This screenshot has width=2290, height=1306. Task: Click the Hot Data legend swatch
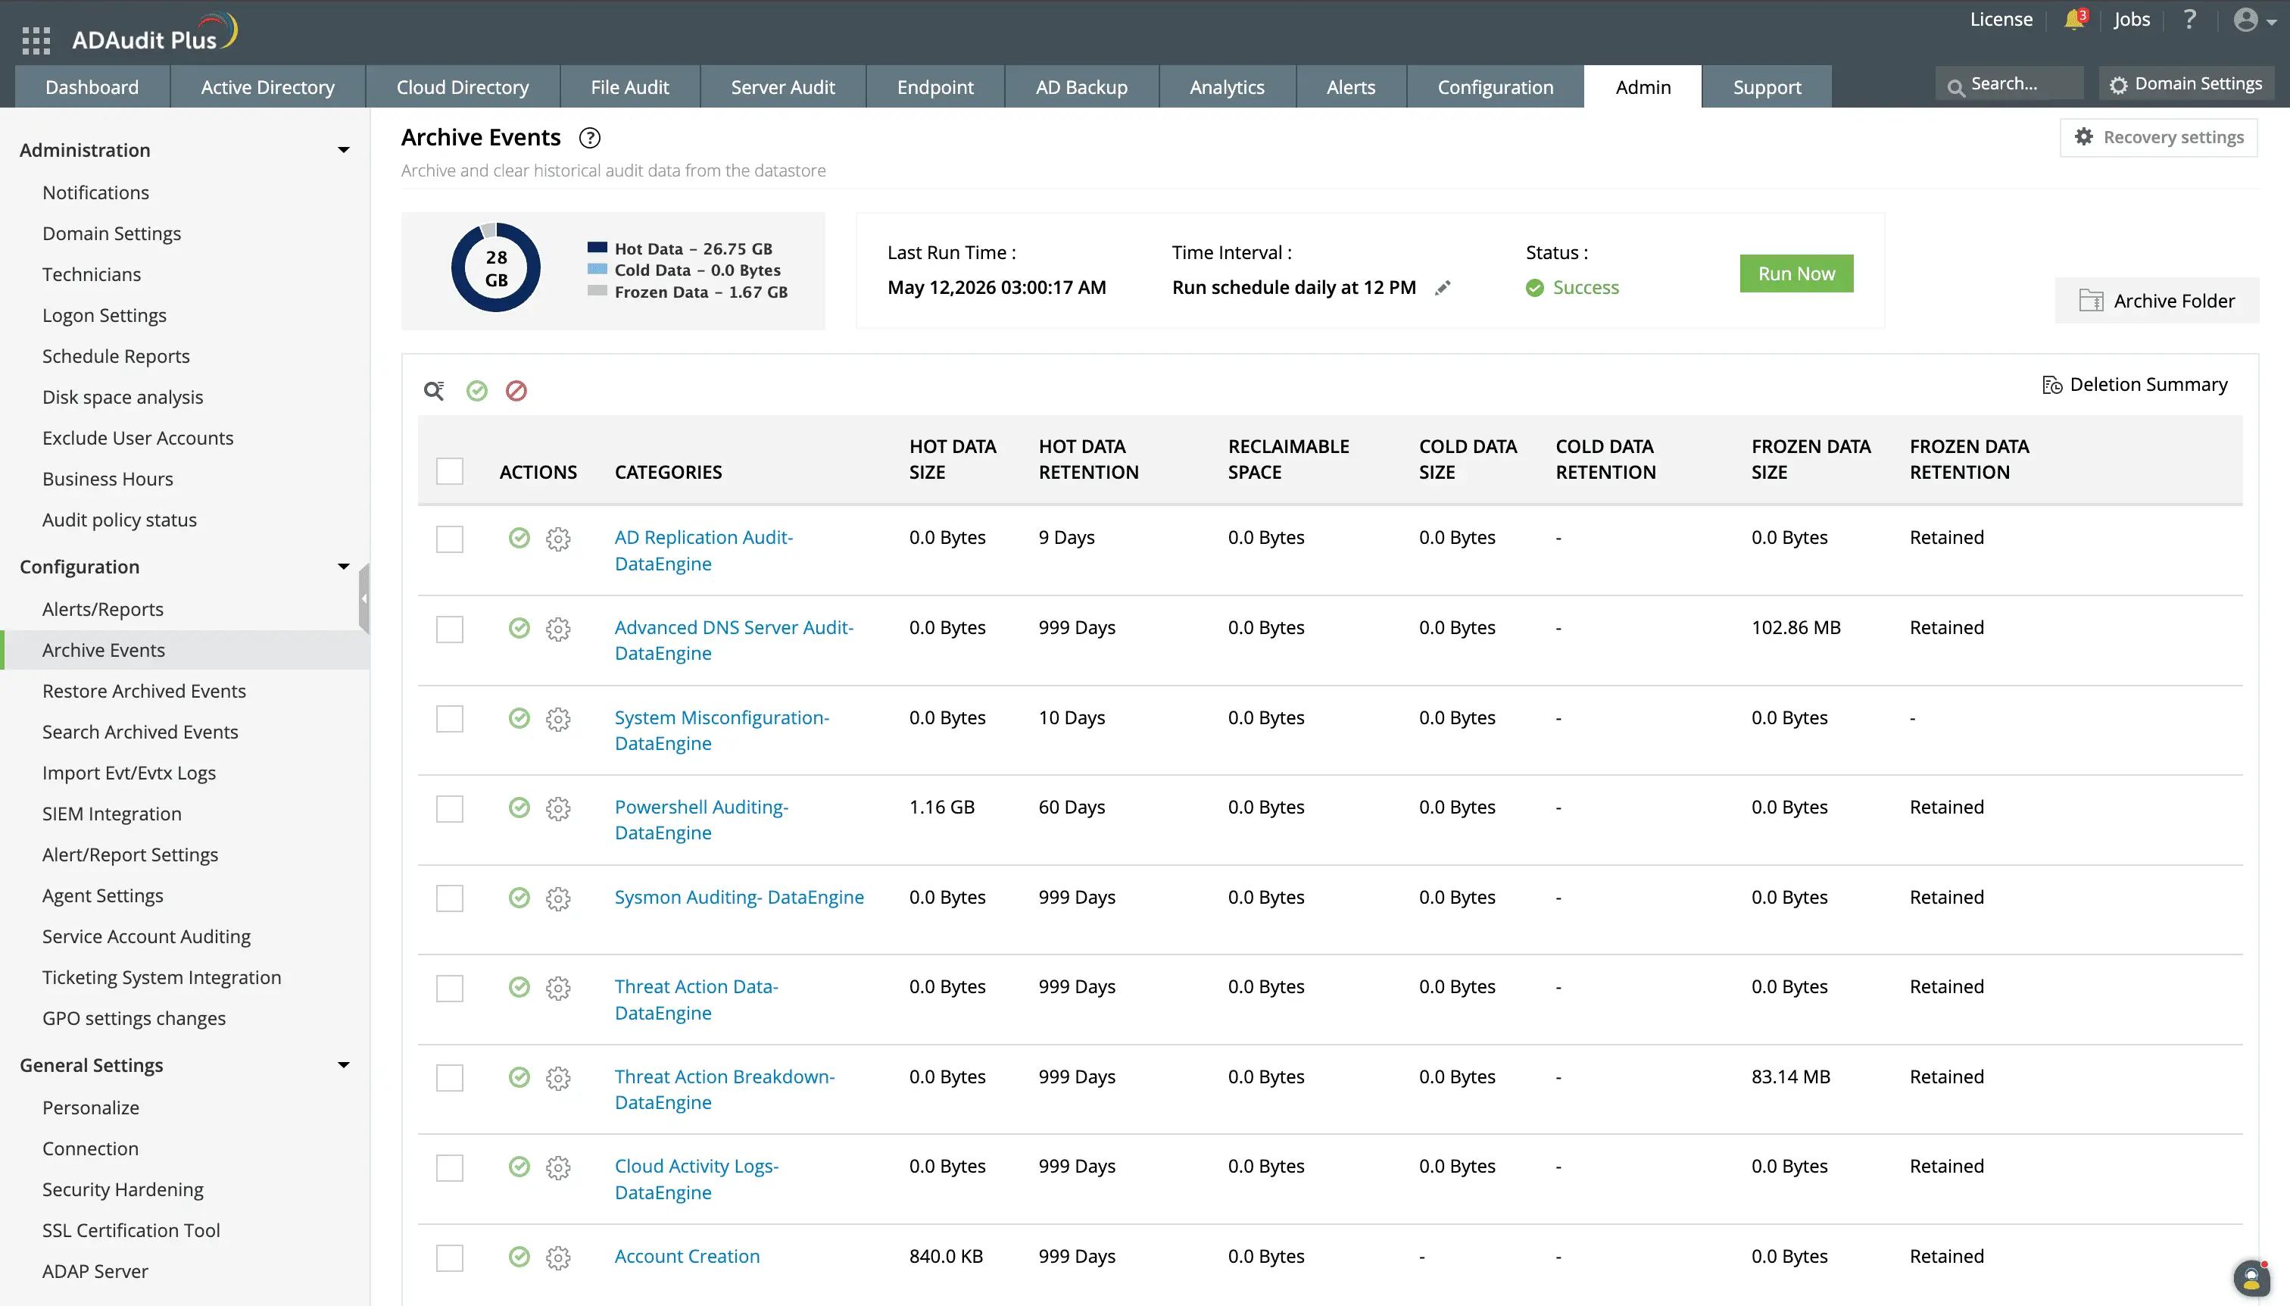pos(597,248)
